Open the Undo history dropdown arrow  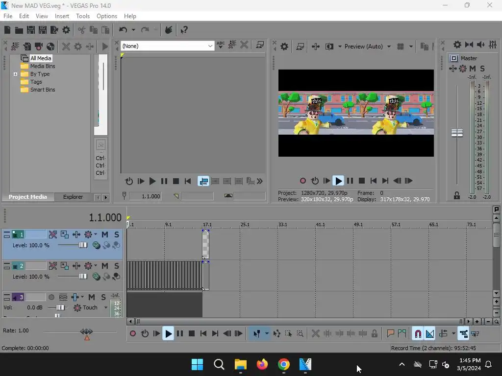(x=133, y=30)
